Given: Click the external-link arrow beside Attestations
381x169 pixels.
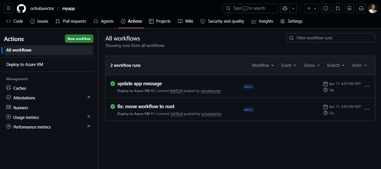Looking at the screenshot, I should [89, 97].
